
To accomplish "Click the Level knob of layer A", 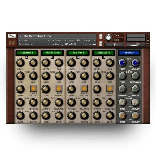I will pyautogui.click(x=20, y=62).
